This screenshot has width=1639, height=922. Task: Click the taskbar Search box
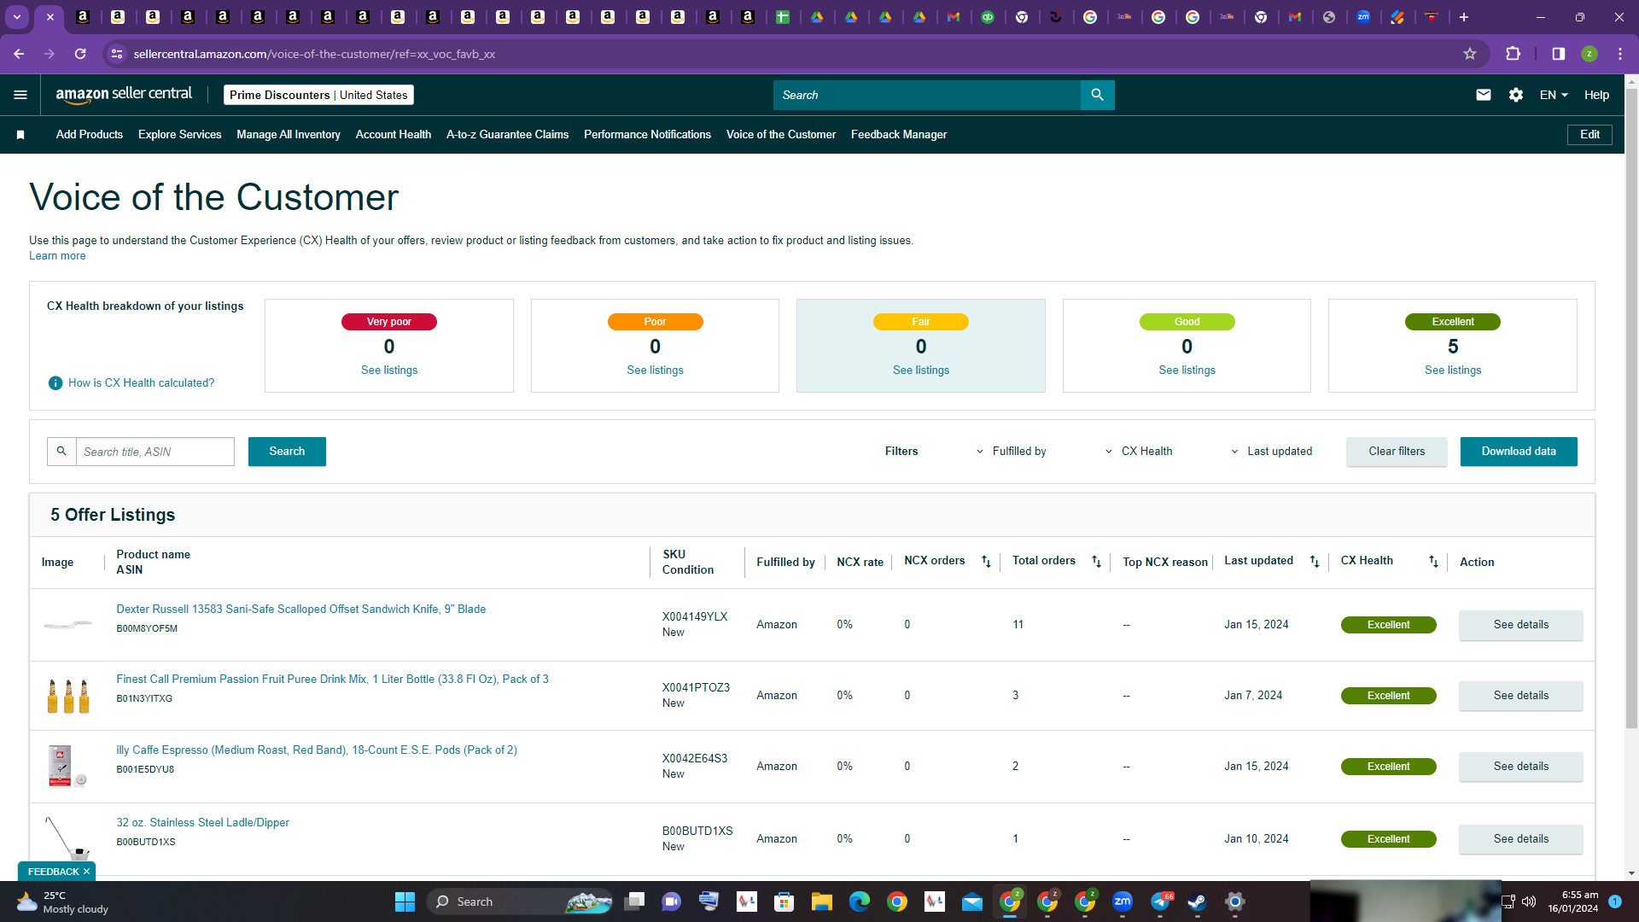pyautogui.click(x=521, y=902)
